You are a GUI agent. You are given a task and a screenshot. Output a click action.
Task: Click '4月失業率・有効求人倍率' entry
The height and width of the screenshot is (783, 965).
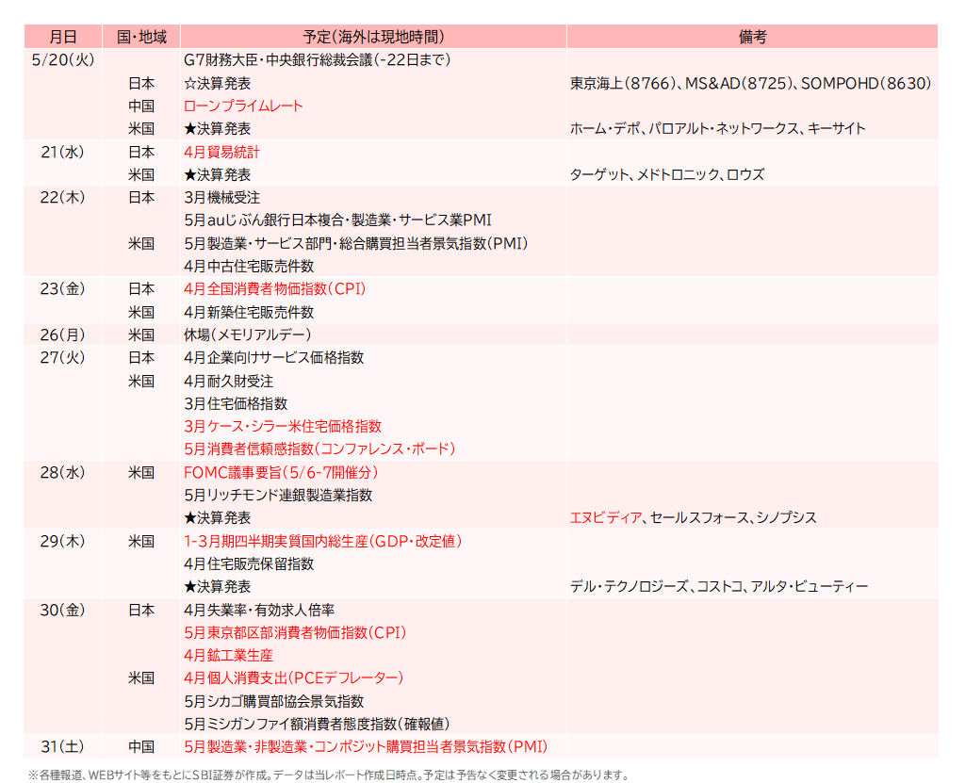click(259, 610)
